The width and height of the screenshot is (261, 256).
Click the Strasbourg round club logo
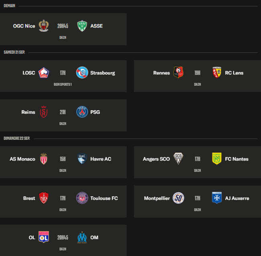click(82, 73)
